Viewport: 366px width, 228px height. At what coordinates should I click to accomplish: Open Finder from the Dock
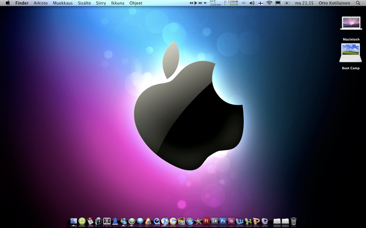click(x=74, y=221)
